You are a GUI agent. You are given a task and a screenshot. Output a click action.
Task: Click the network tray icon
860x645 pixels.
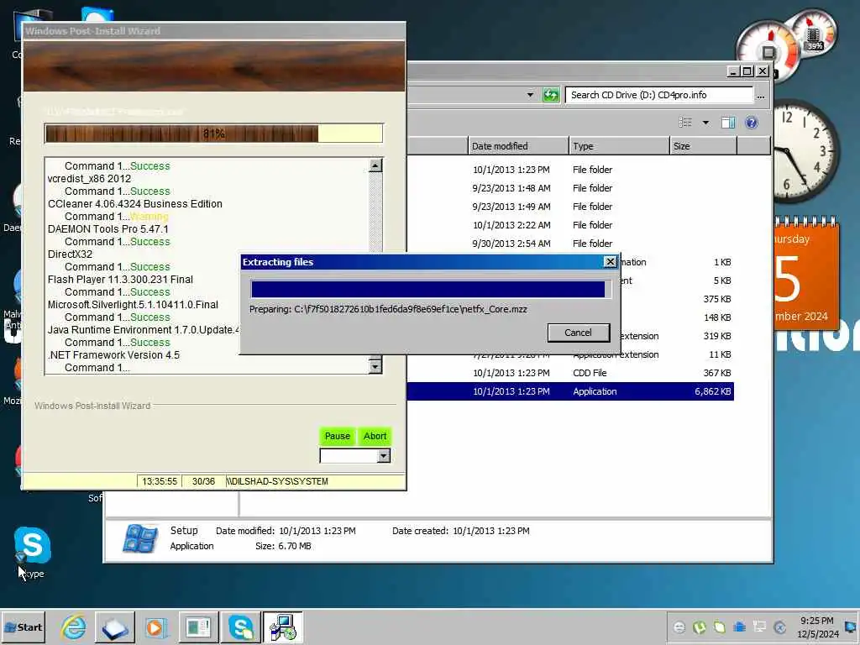click(x=759, y=627)
